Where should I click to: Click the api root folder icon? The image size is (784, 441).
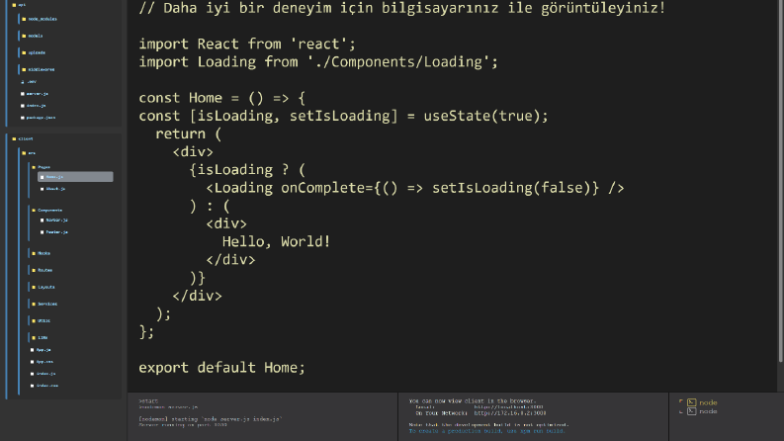click(x=14, y=5)
